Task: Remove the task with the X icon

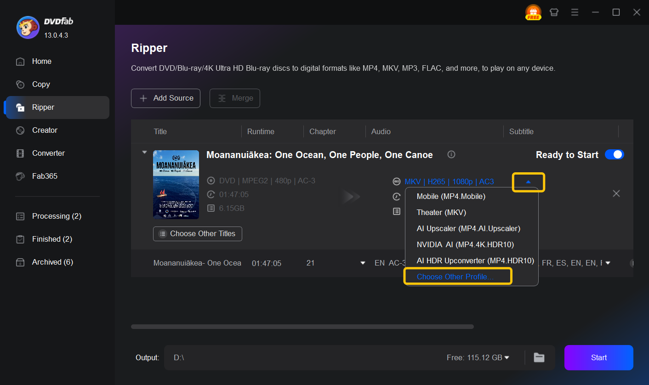Action: click(616, 193)
